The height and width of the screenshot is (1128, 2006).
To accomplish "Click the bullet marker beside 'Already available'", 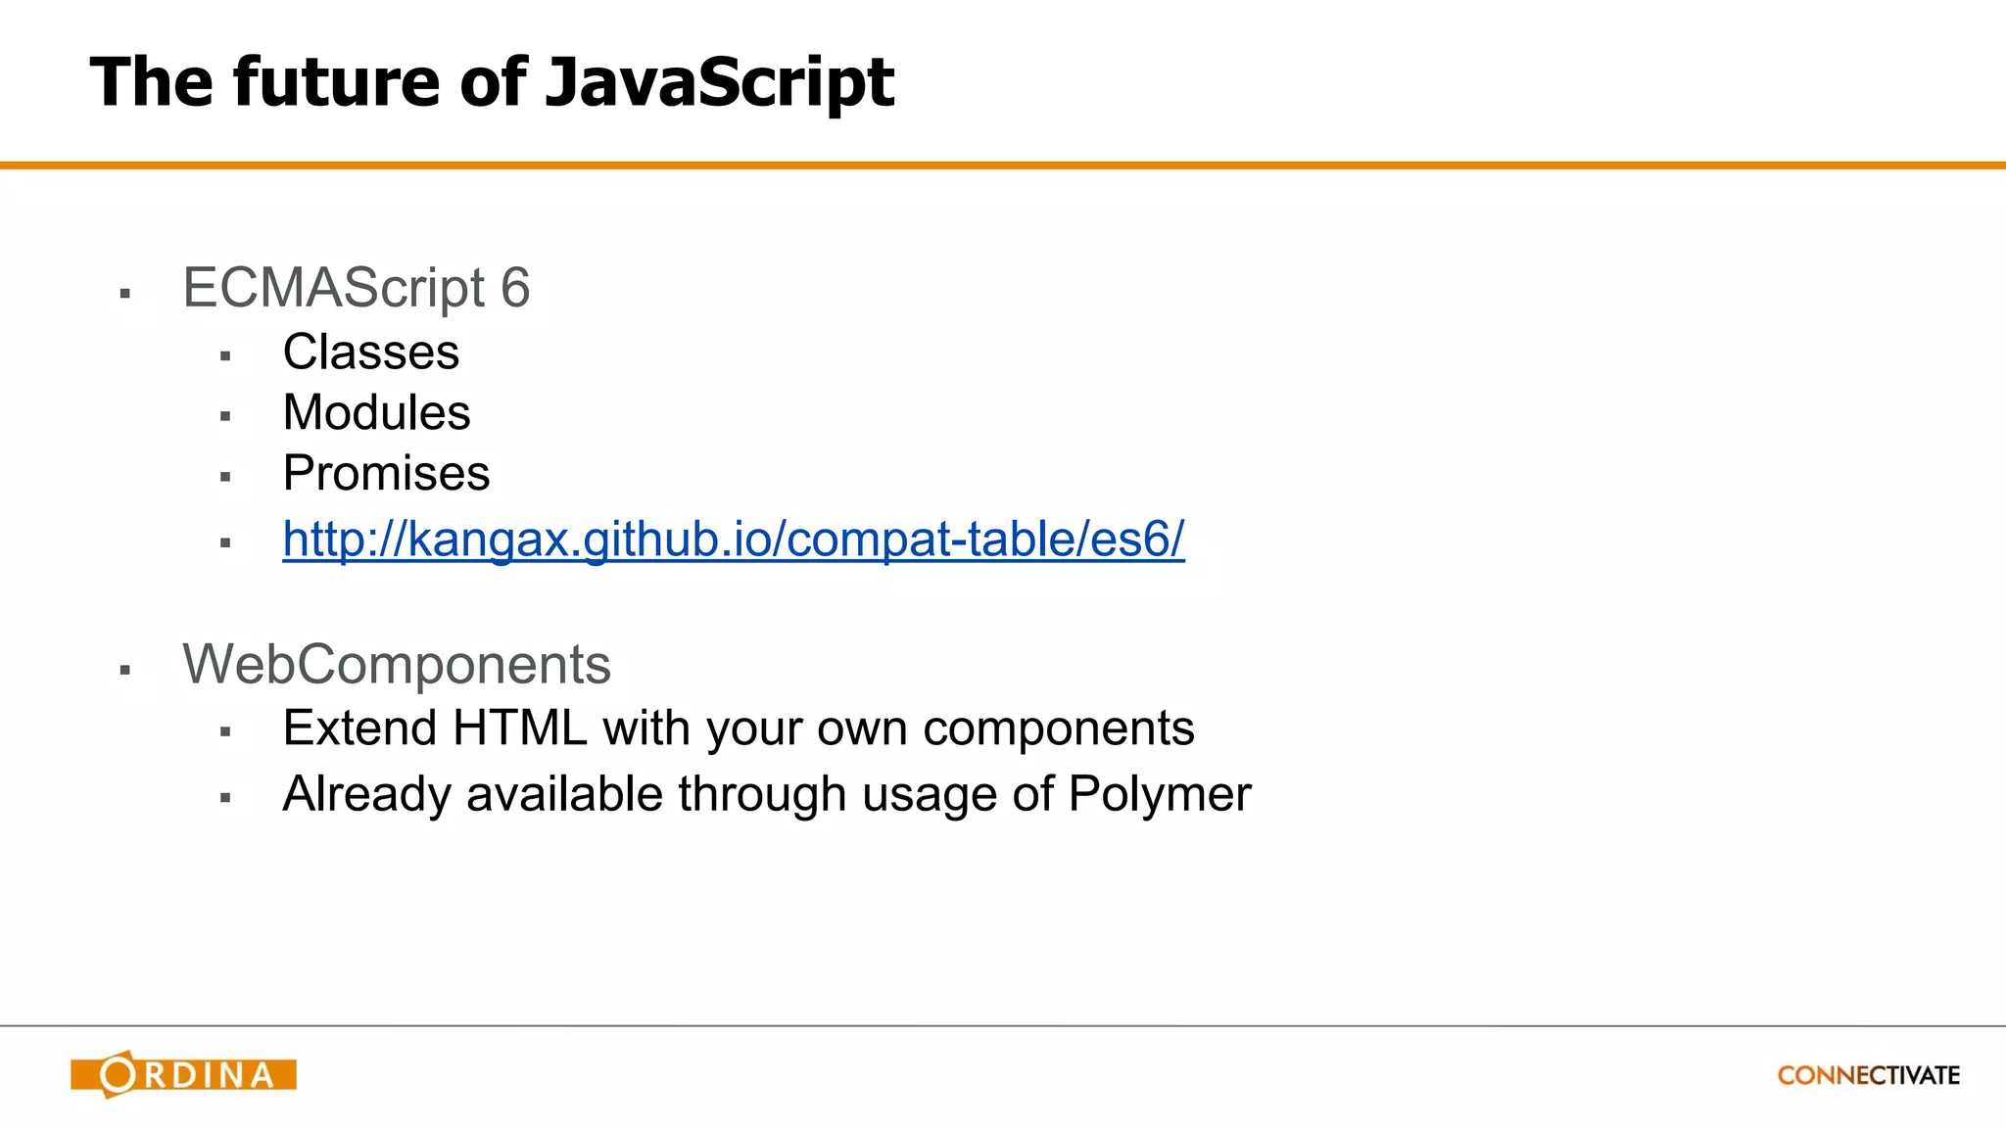I will coord(225,798).
